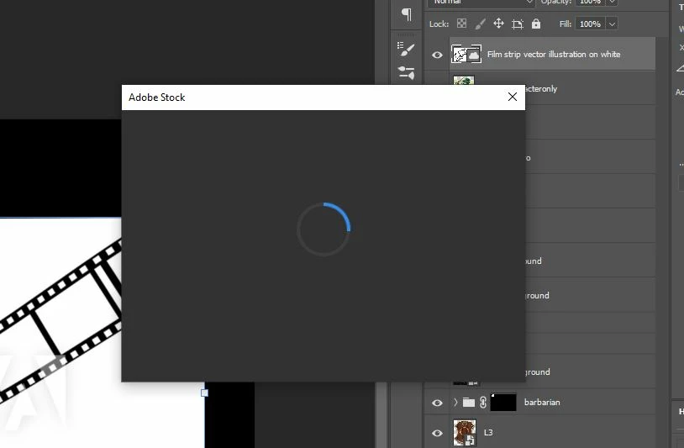Click the barbarian group folder icon
Viewport: 684px width, 448px height.
point(469,403)
